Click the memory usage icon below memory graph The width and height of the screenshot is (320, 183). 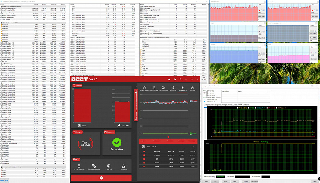point(119,125)
